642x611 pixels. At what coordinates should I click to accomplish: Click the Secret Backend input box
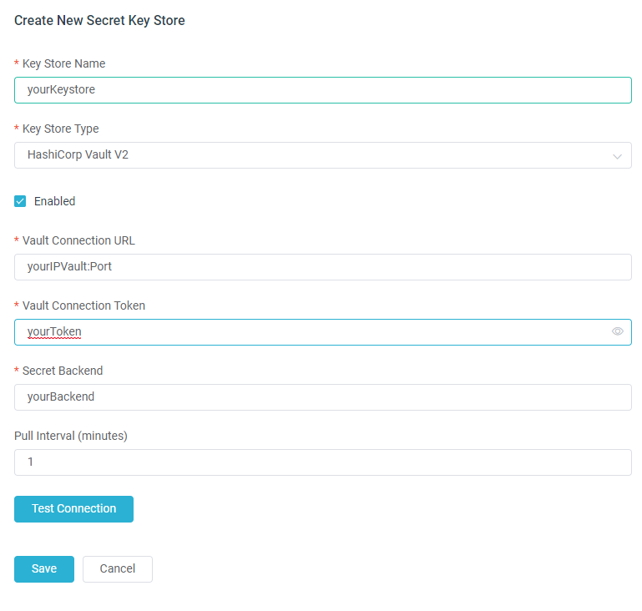tap(322, 397)
